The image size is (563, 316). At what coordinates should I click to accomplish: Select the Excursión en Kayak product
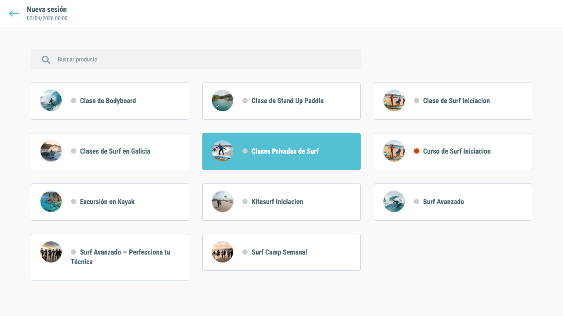(110, 202)
